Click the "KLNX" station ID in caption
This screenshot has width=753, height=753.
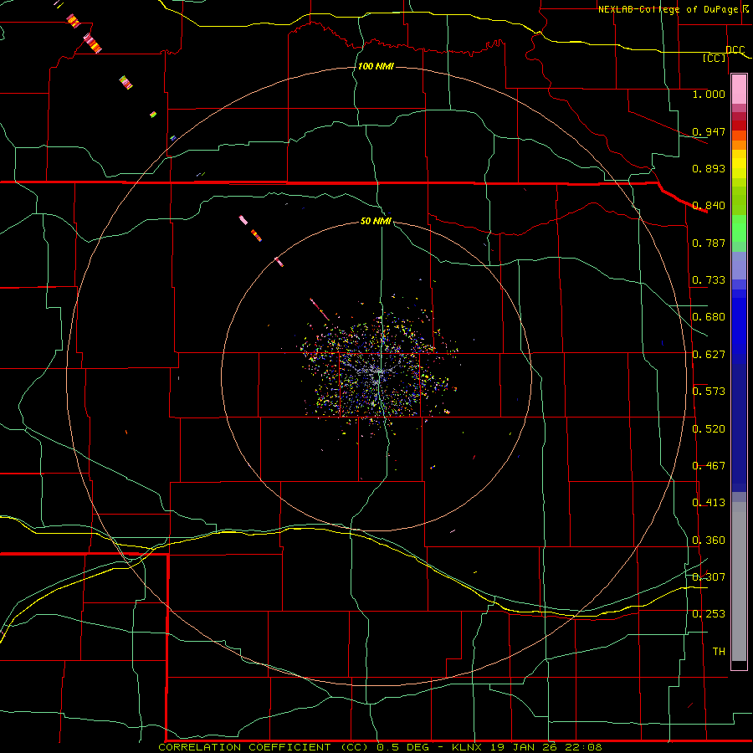pos(468,747)
